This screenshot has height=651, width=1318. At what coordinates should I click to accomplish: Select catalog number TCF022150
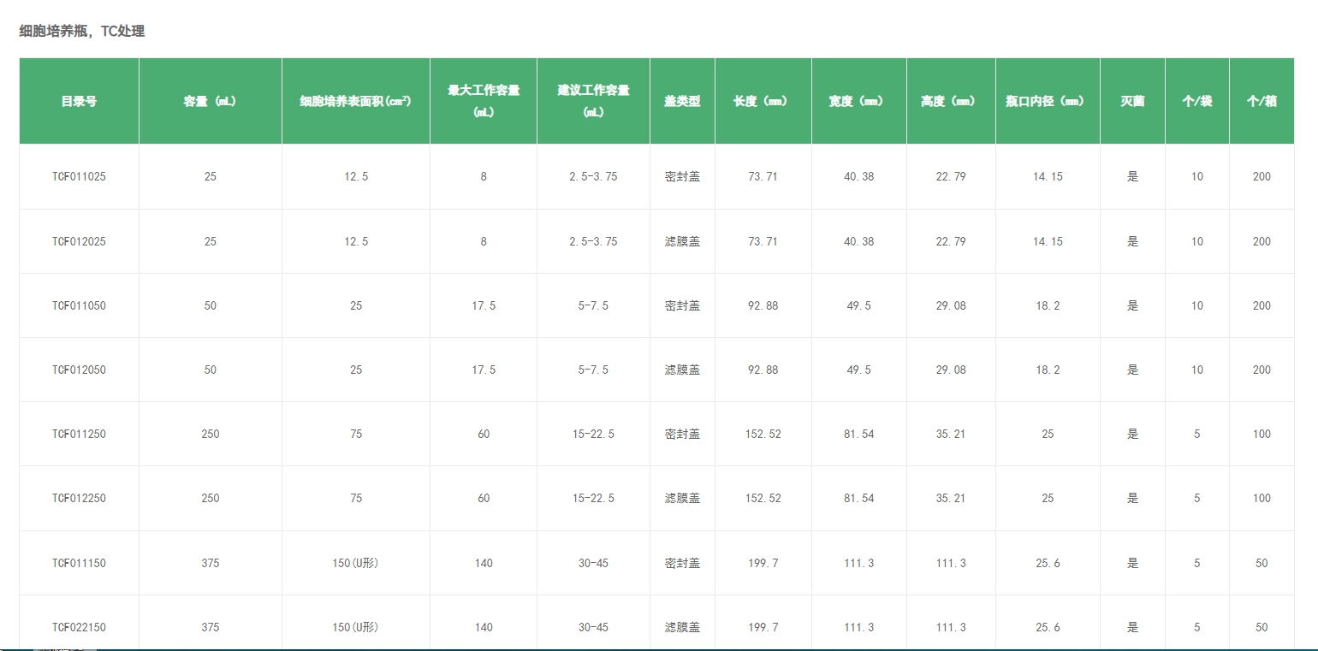[x=79, y=628]
